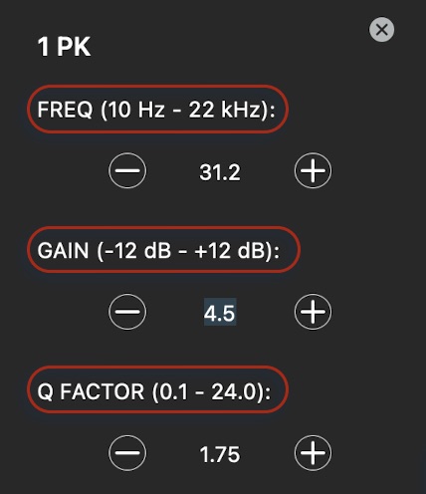Screen dimensions: 426x494
Task: Step Q factor down from 1.75
Action: click(127, 453)
